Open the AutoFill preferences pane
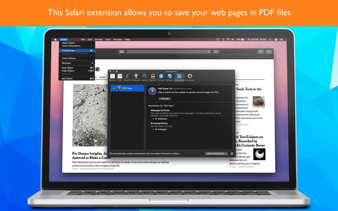The image size is (338, 211). click(127, 77)
